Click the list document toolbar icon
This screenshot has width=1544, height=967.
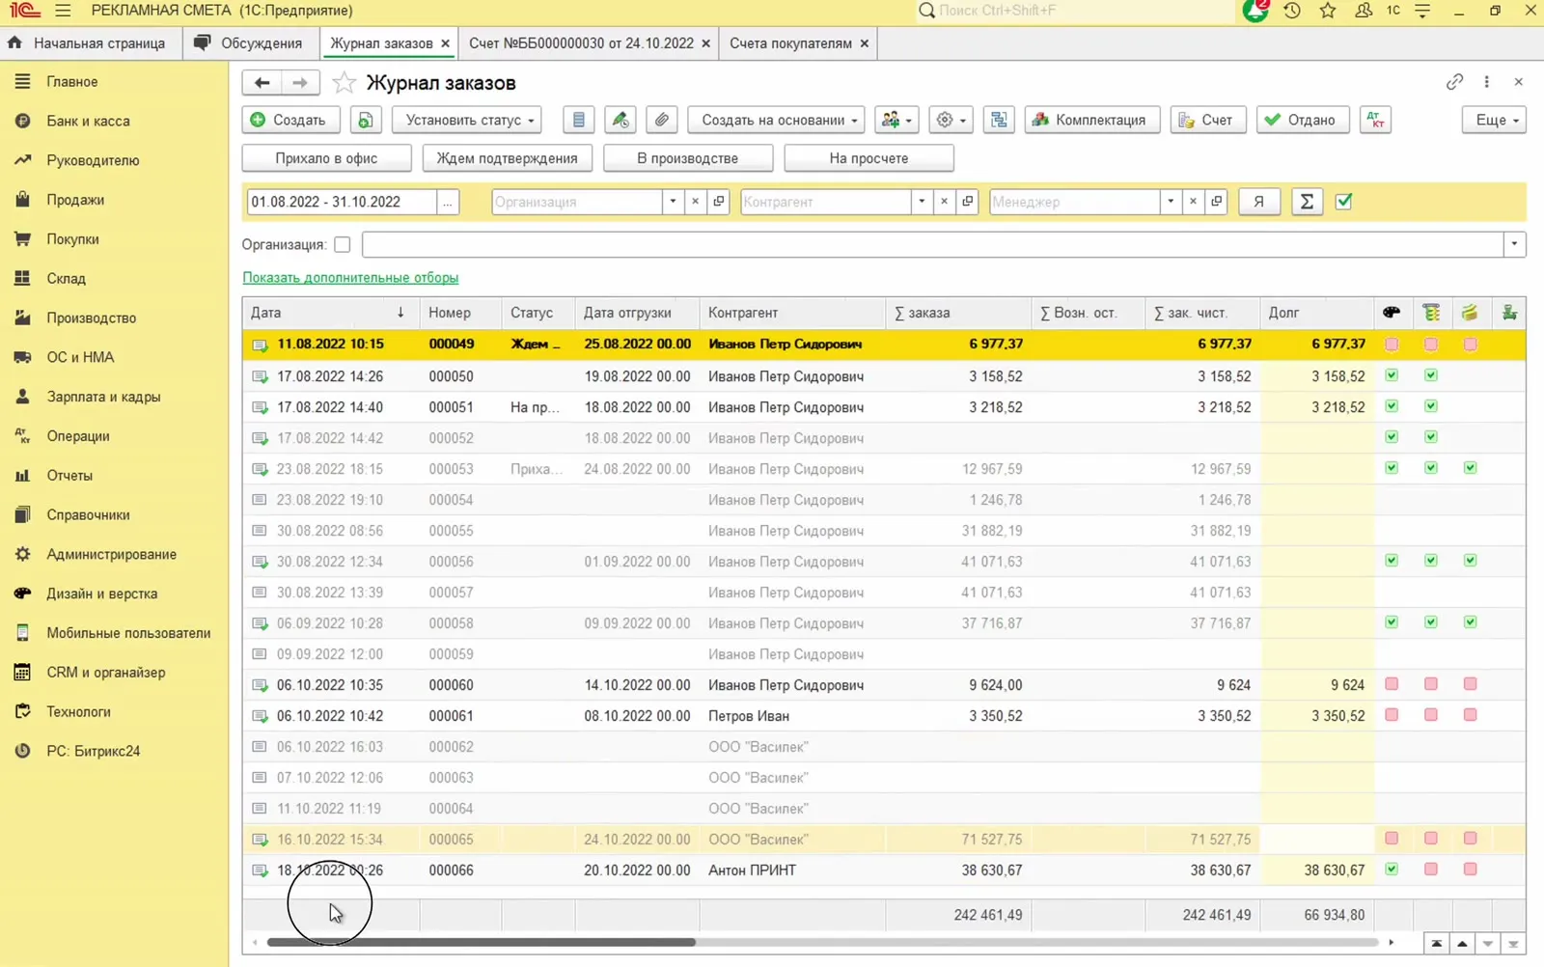click(x=578, y=120)
